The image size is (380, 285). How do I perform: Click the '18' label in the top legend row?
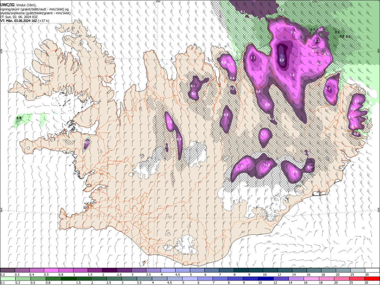tap(322, 275)
